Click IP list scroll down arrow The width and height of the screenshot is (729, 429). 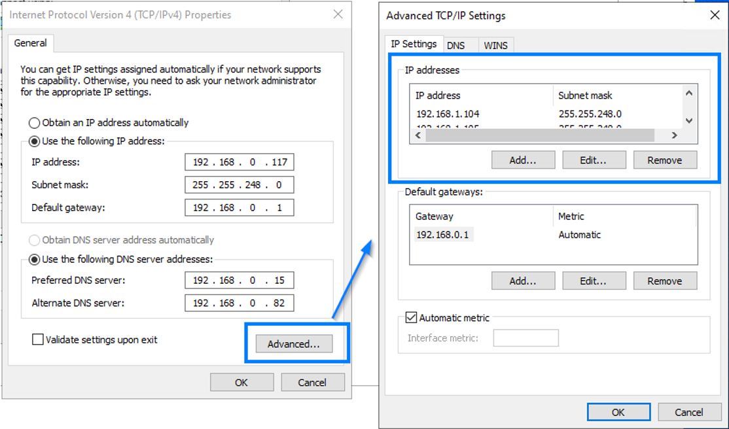point(690,120)
